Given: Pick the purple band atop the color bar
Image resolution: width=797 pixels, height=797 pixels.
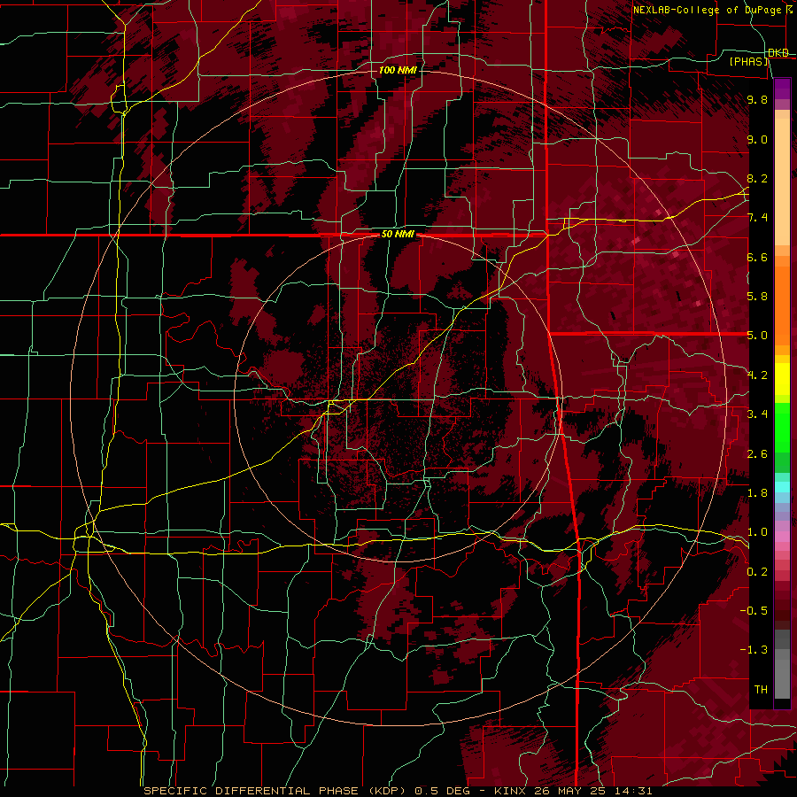Looking at the screenshot, I should click(782, 89).
